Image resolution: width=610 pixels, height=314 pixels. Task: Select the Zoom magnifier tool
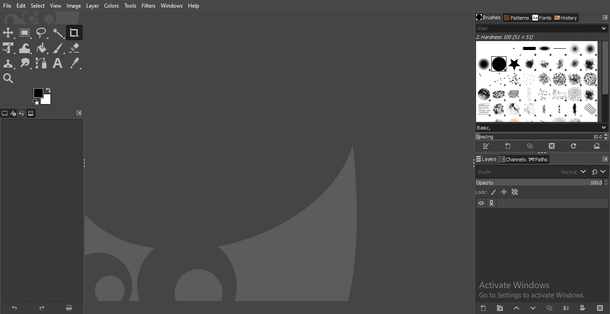(x=8, y=78)
